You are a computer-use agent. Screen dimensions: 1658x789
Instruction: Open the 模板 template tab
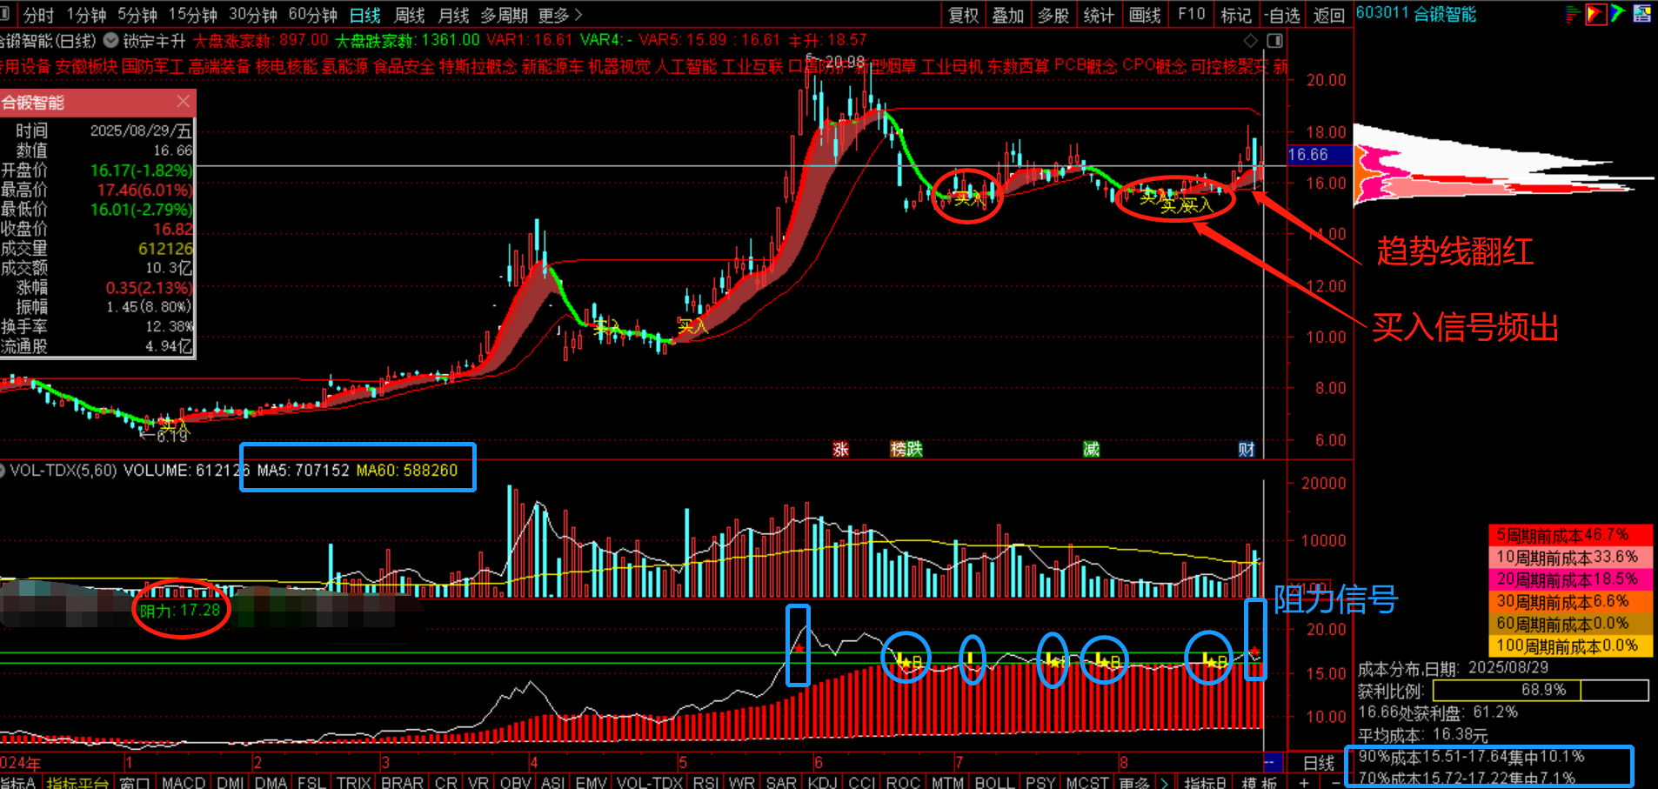tap(1259, 782)
